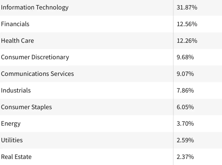Select the 12.26% weight value
222x165 pixels.
pyautogui.click(x=187, y=40)
